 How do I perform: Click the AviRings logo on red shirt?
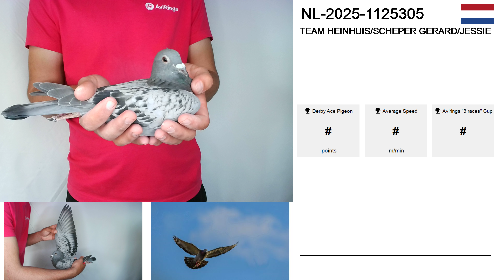162,7
